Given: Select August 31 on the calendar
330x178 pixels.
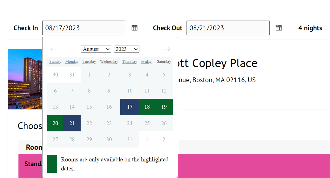Looking at the screenshot, I should 130,139.
